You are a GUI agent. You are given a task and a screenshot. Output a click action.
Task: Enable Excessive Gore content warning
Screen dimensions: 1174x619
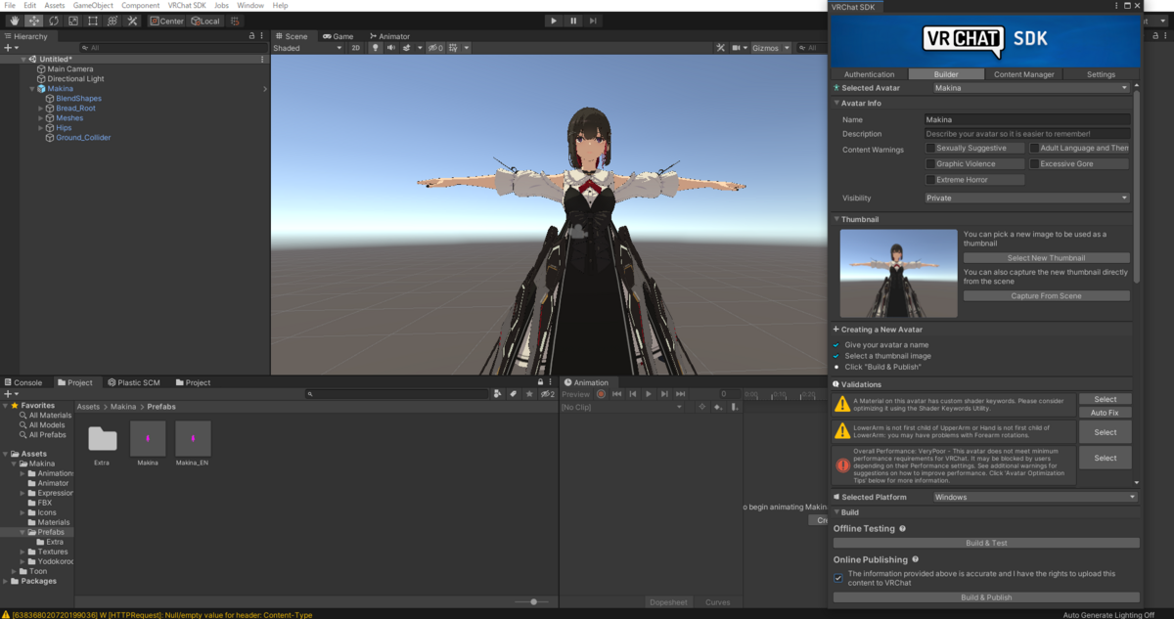point(1034,164)
